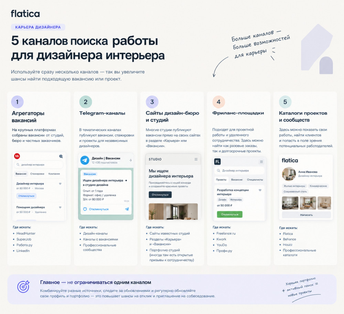The width and height of the screenshot is (344, 314).
Task: Click the Анна Иванова profile name
Action: tap(308, 172)
